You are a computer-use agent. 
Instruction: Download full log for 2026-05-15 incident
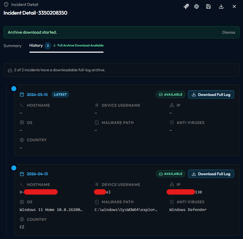pyautogui.click(x=211, y=94)
